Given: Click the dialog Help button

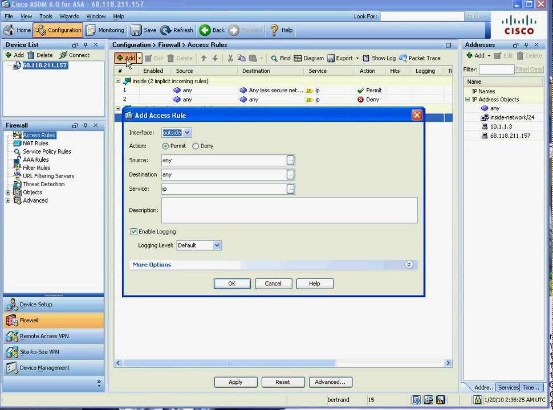Looking at the screenshot, I should pos(315,284).
